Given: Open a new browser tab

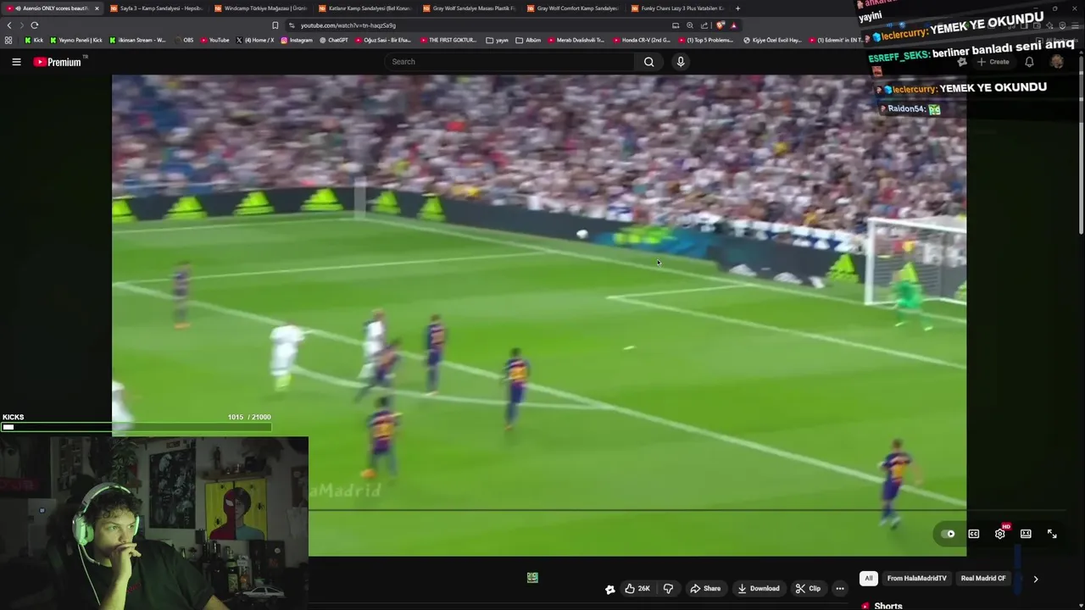Looking at the screenshot, I should [x=737, y=8].
